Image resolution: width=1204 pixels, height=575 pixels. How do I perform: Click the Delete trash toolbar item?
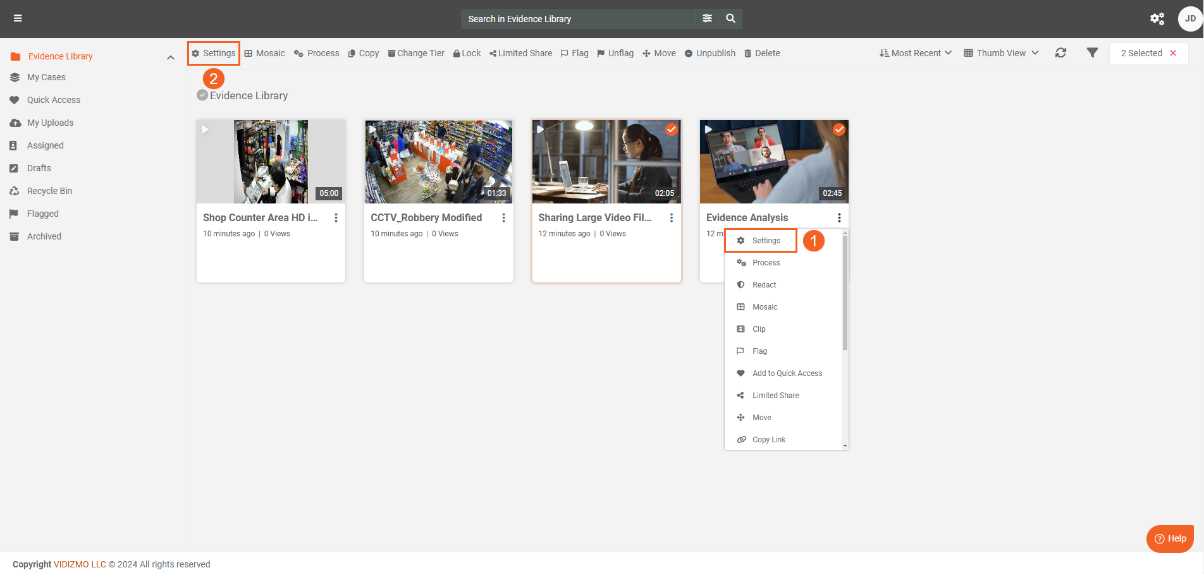[x=761, y=53]
